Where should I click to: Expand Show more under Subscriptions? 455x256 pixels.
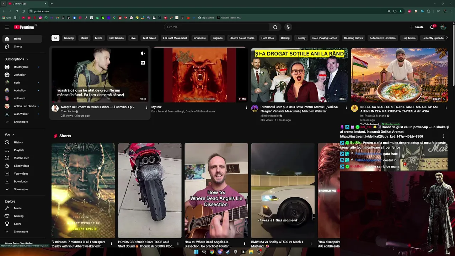point(22,122)
